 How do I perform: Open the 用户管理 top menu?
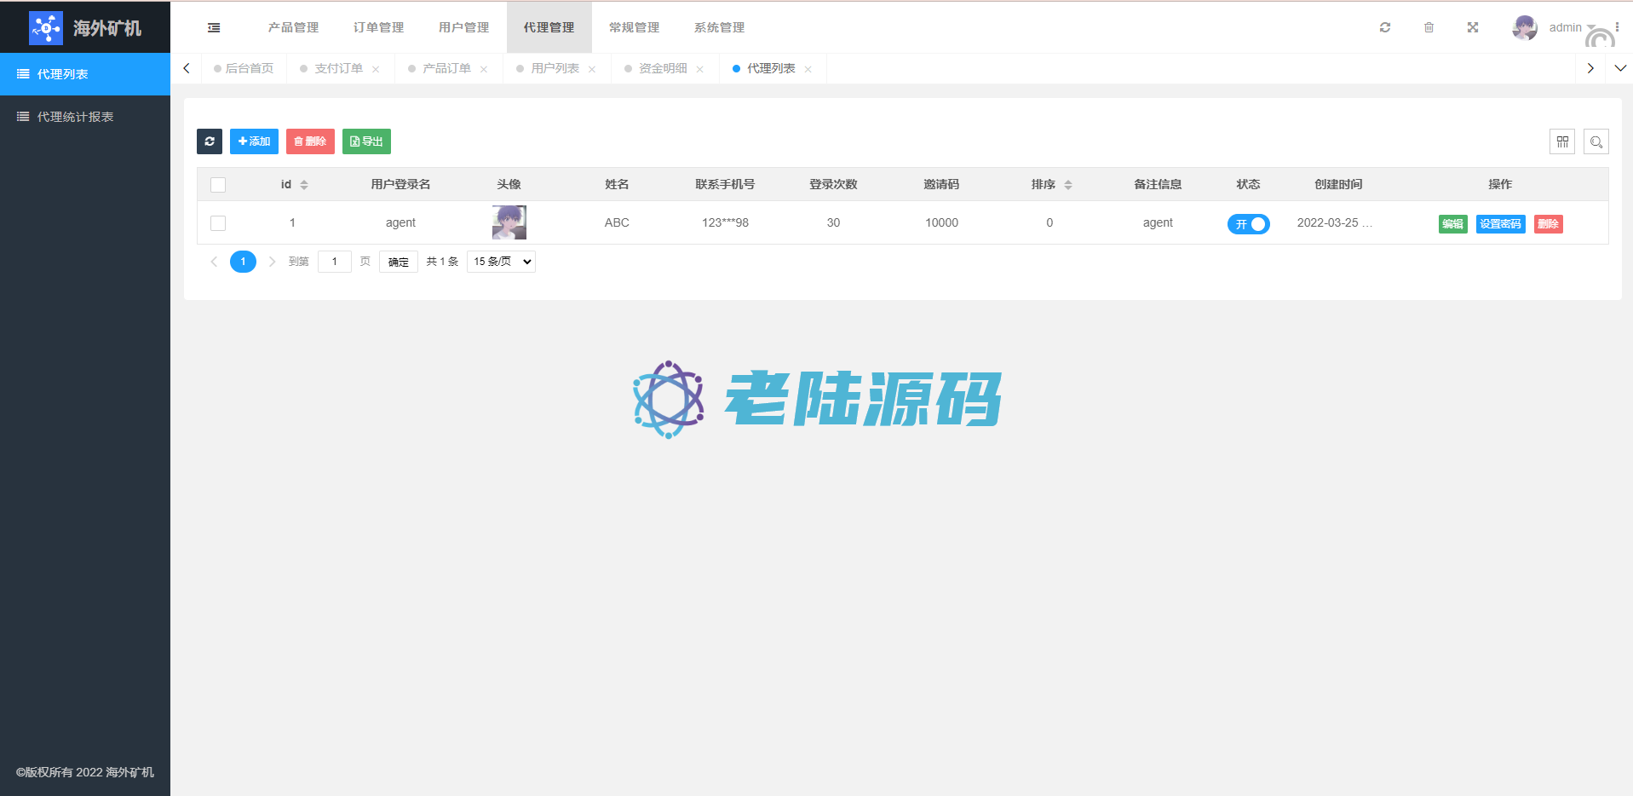pos(463,28)
